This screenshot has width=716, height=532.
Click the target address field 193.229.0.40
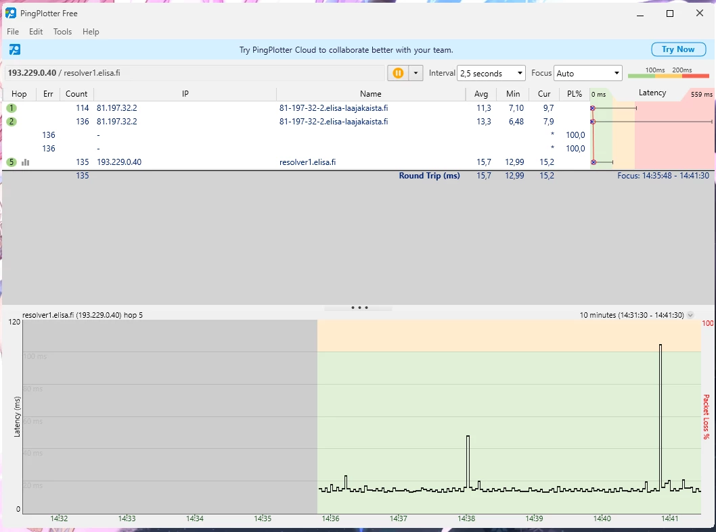(x=195, y=73)
